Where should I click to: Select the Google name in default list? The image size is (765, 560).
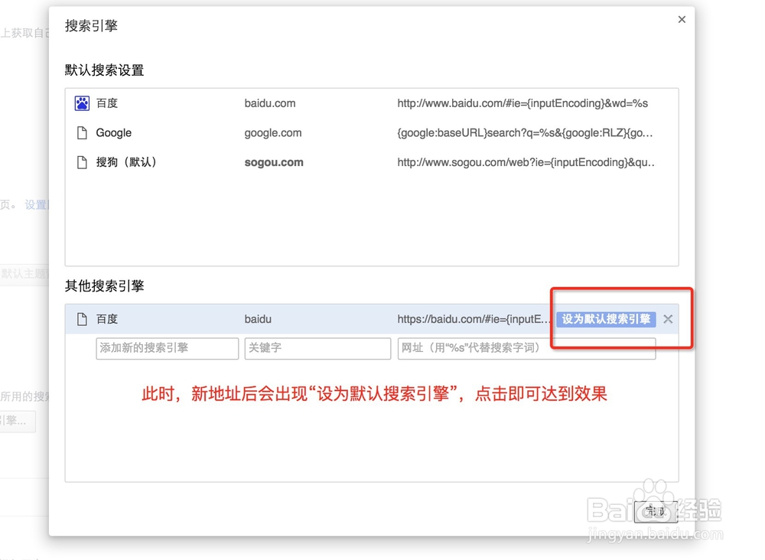(114, 132)
